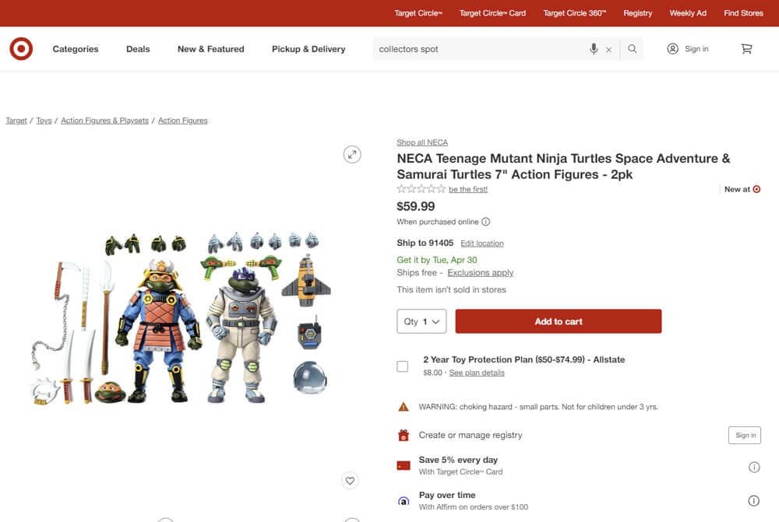Image resolution: width=779 pixels, height=522 pixels.
Task: Activate voice search with the microphone icon
Action: tap(594, 48)
